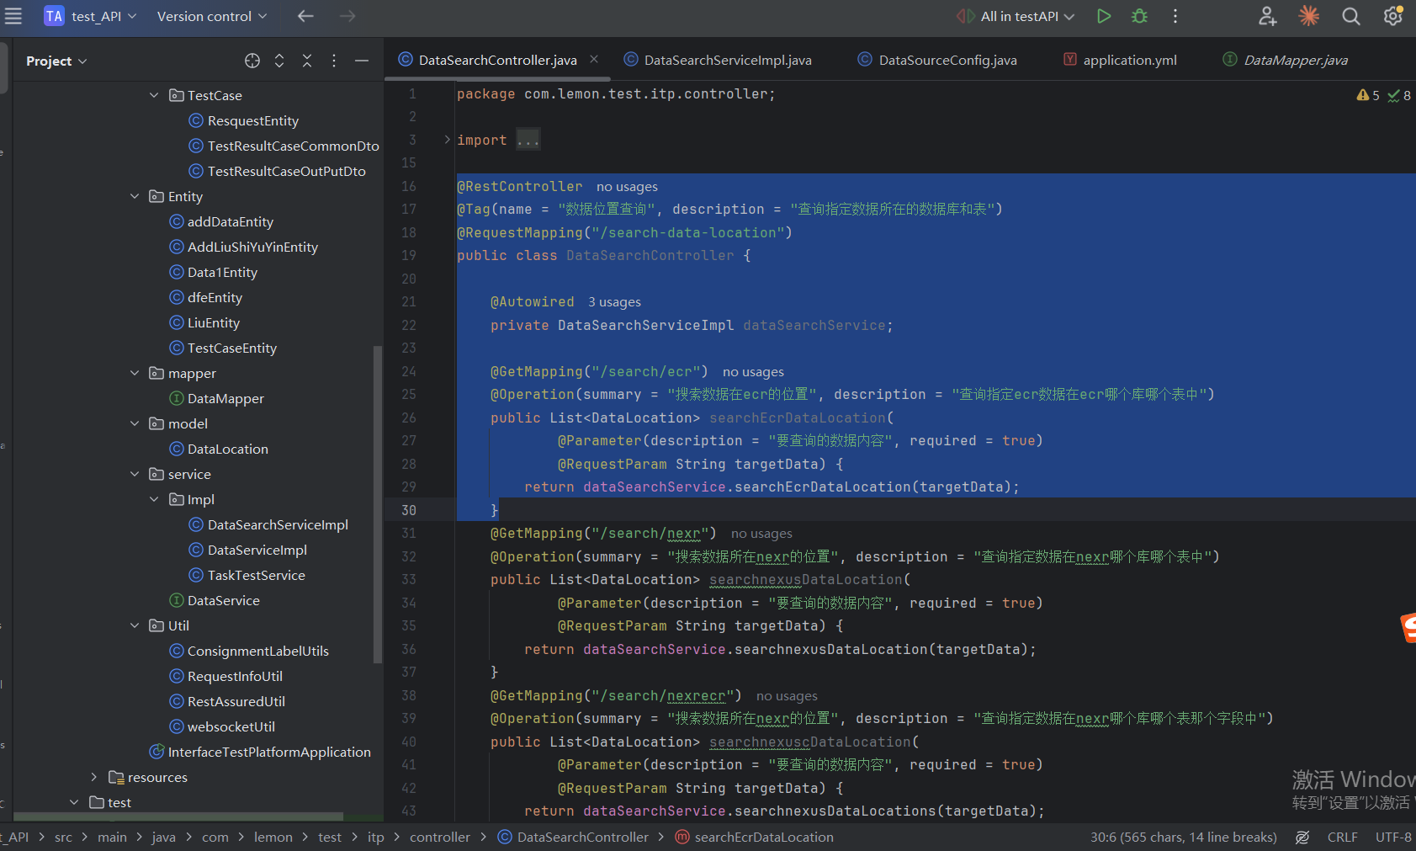This screenshot has height=851, width=1416.
Task: Click the CRLF line separator indicator
Action: (1342, 837)
